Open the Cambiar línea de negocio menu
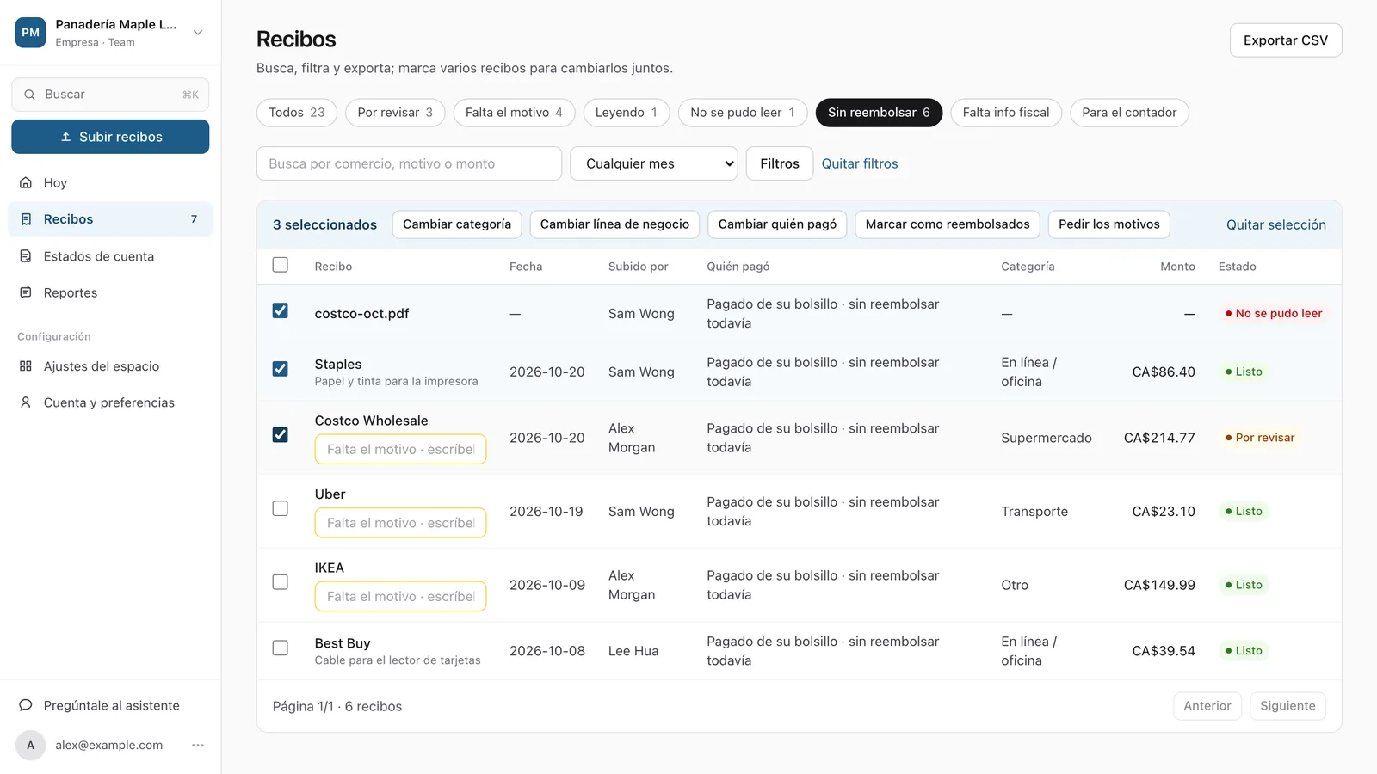Image resolution: width=1377 pixels, height=774 pixels. point(614,224)
